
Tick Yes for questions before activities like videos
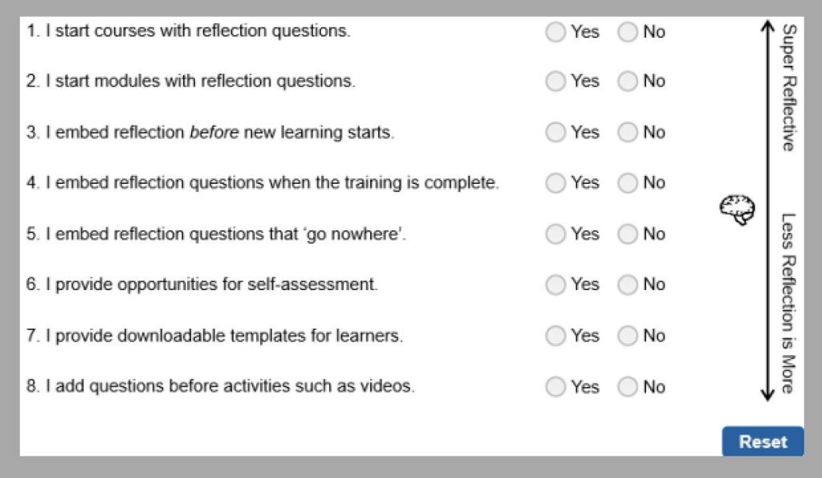click(x=555, y=387)
